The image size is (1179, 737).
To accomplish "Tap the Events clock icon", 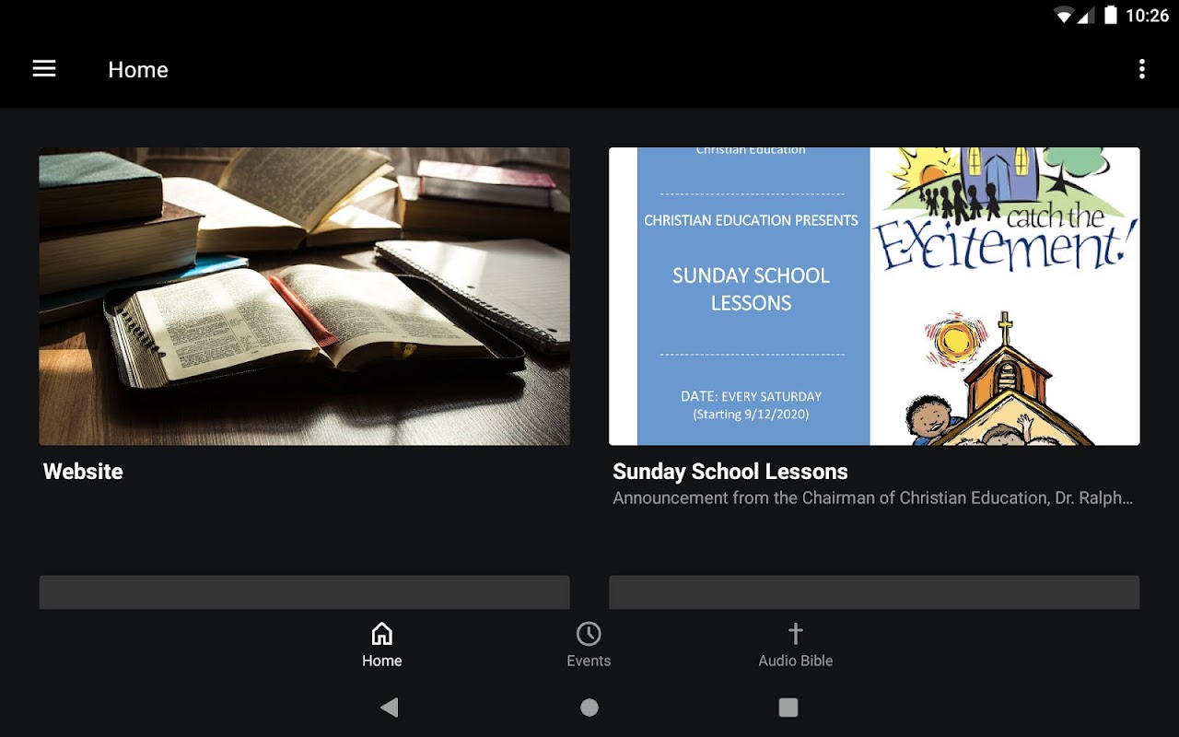I will click(x=589, y=634).
